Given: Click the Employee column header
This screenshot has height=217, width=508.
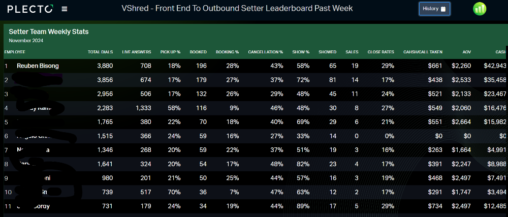Looking at the screenshot, I should point(15,52).
